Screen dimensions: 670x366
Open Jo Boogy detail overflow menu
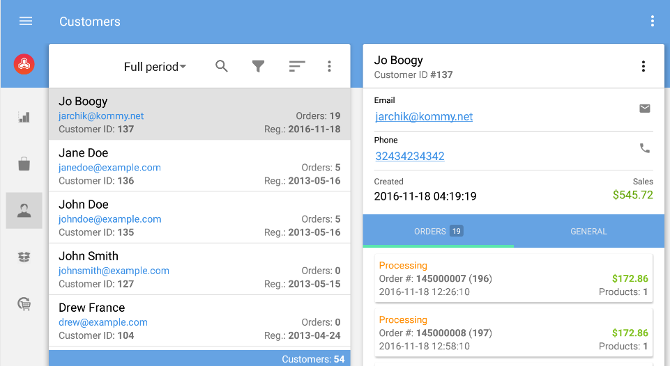click(643, 67)
